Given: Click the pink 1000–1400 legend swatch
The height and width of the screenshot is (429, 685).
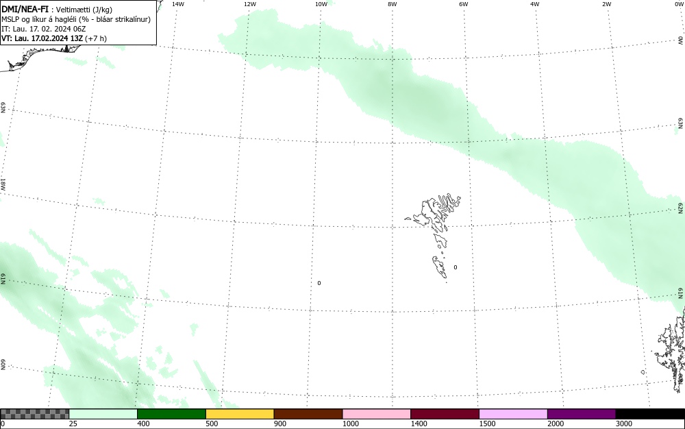Looking at the screenshot, I should (x=377, y=414).
